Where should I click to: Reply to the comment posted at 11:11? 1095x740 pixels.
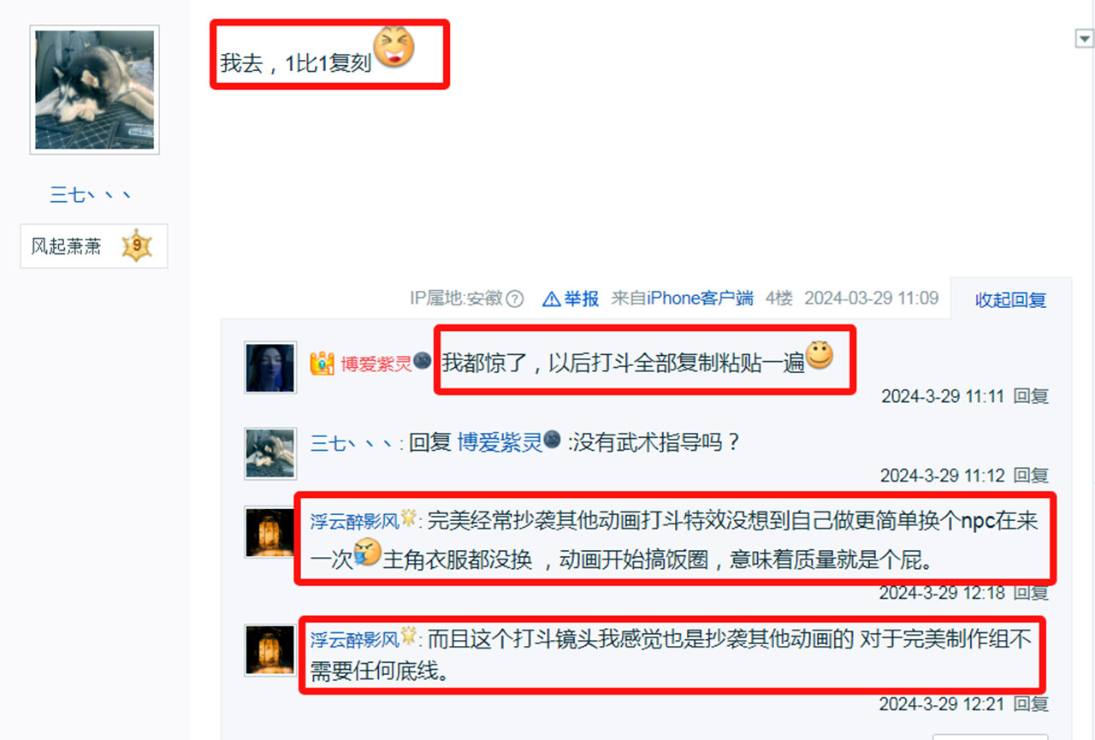pyautogui.click(x=1031, y=396)
